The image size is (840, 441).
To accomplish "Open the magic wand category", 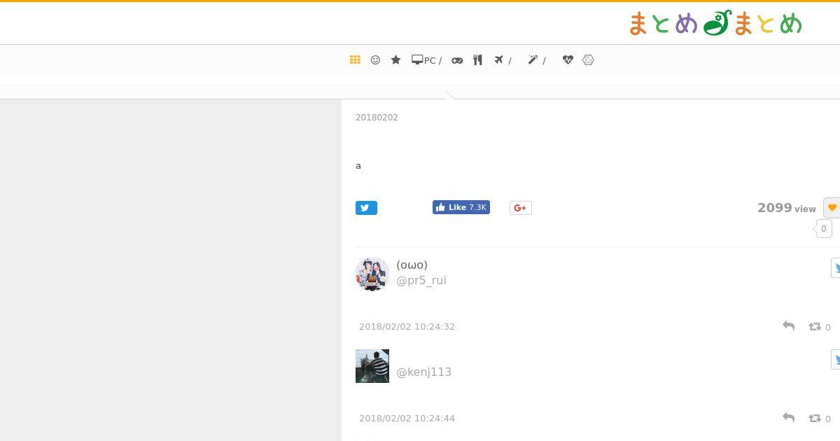I will 536,60.
